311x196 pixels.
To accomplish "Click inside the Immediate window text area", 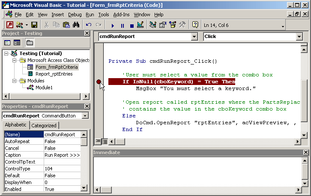I will 197,171.
